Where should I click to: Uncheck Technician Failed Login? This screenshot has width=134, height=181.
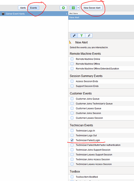[x=72, y=140]
